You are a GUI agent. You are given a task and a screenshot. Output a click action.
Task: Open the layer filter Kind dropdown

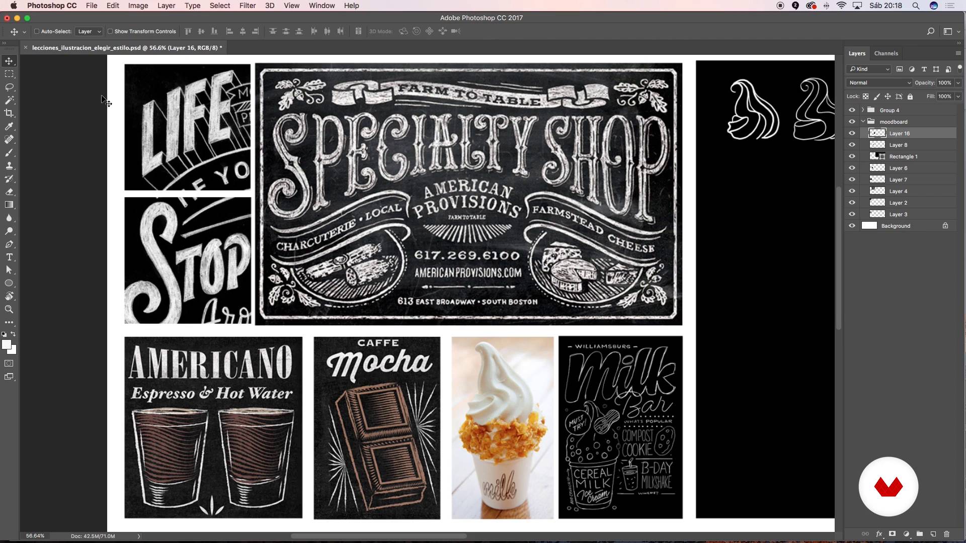coord(869,69)
